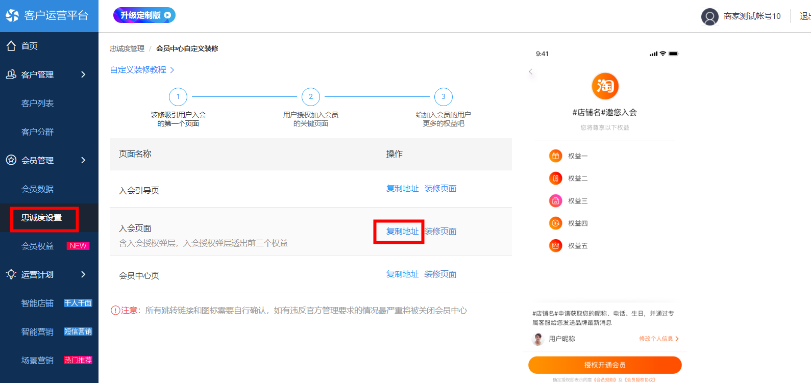Copy address for 入会页面

402,232
